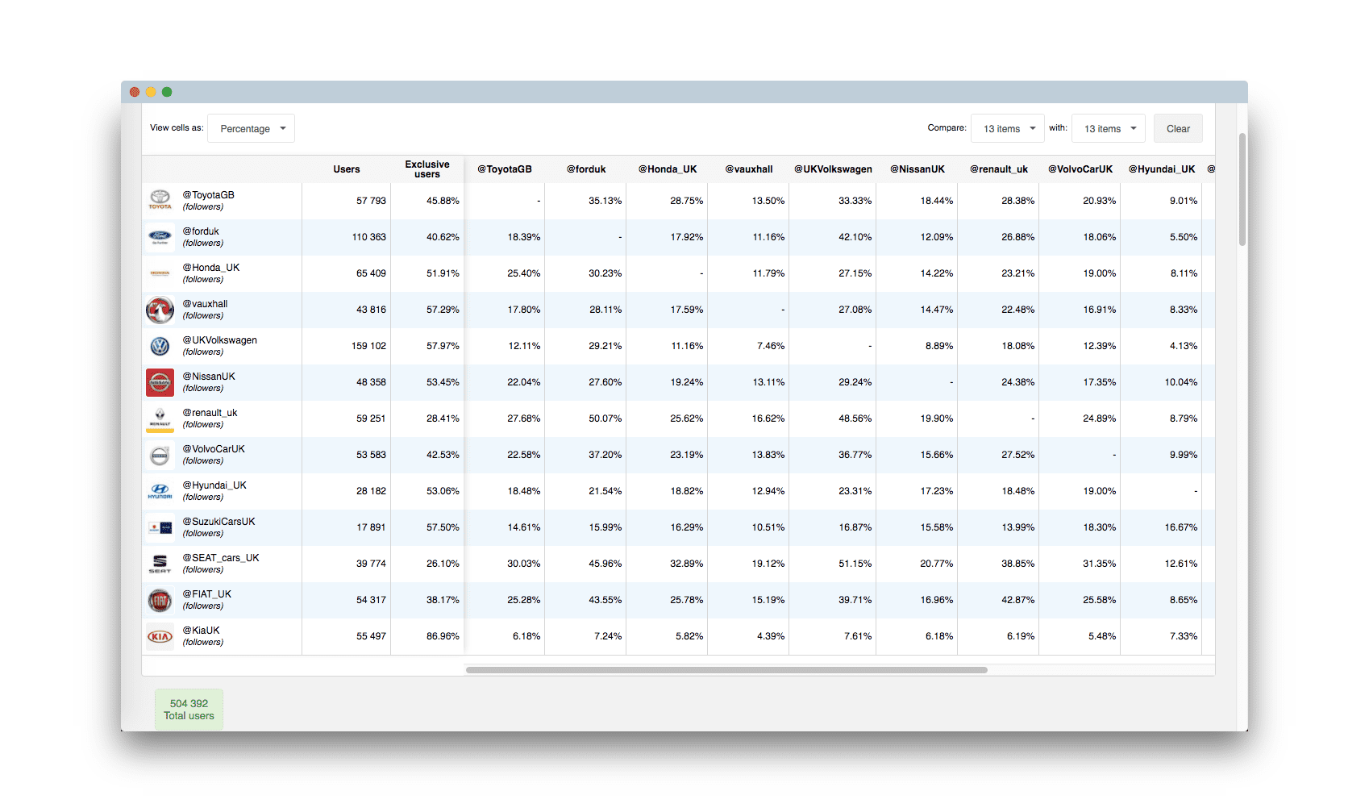Click the Clear button
Image resolution: width=1369 pixels, height=812 pixels.
pos(1178,128)
